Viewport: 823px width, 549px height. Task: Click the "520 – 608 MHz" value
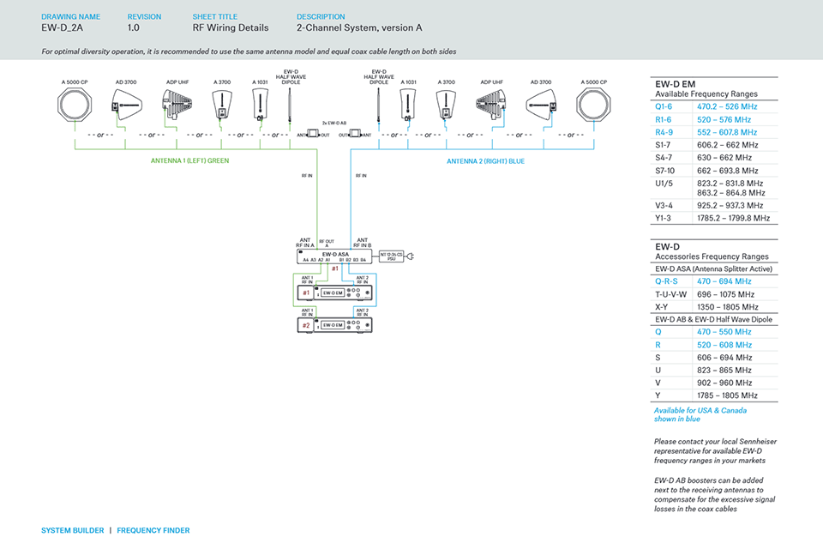[x=724, y=345]
